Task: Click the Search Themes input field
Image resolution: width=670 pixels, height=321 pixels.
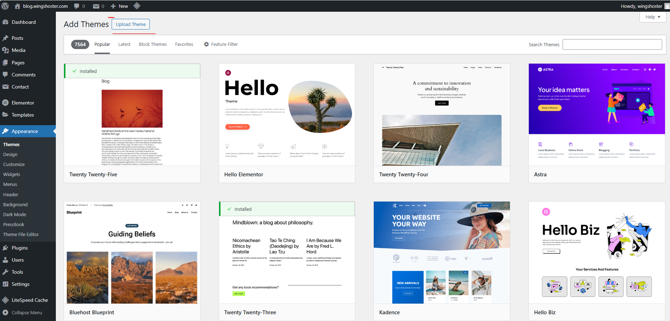Action: [612, 44]
